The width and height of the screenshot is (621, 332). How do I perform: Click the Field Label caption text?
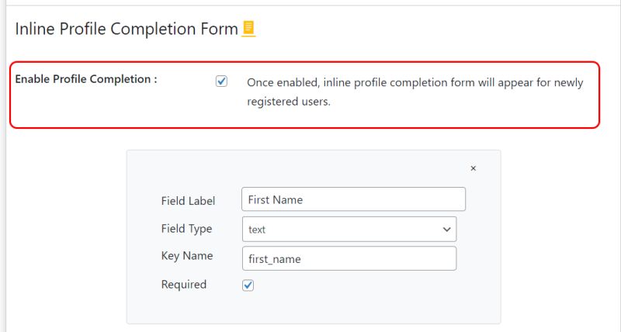pyautogui.click(x=188, y=200)
